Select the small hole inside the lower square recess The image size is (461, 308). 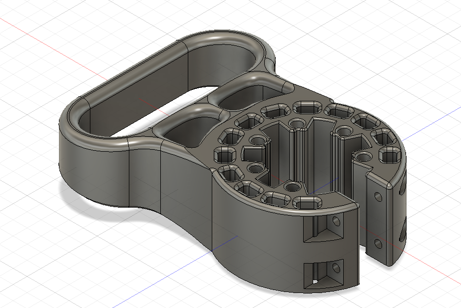pyautogui.click(x=336, y=268)
